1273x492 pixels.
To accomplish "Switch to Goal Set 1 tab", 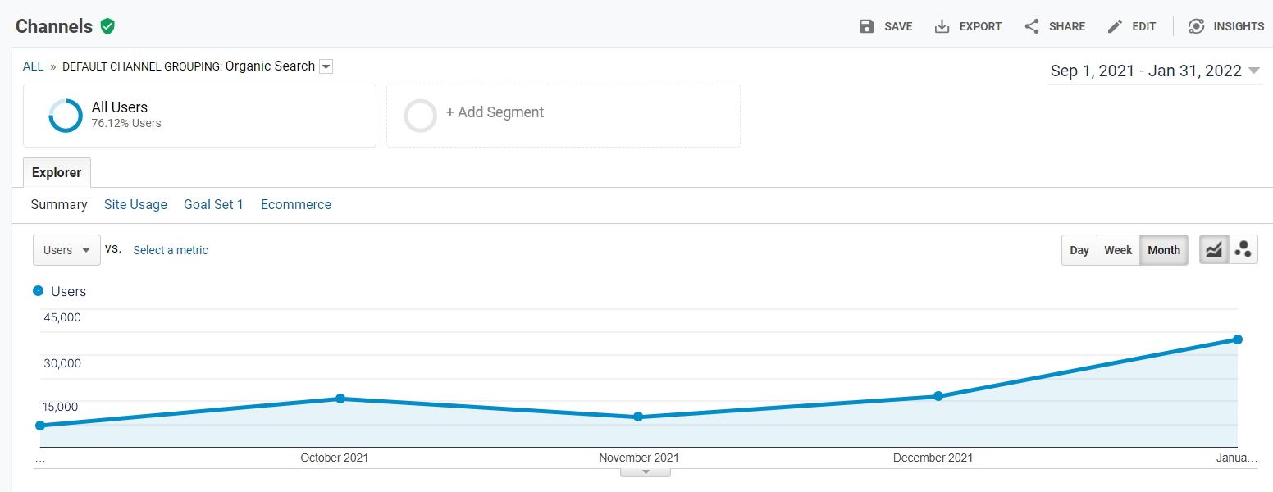I will click(213, 204).
